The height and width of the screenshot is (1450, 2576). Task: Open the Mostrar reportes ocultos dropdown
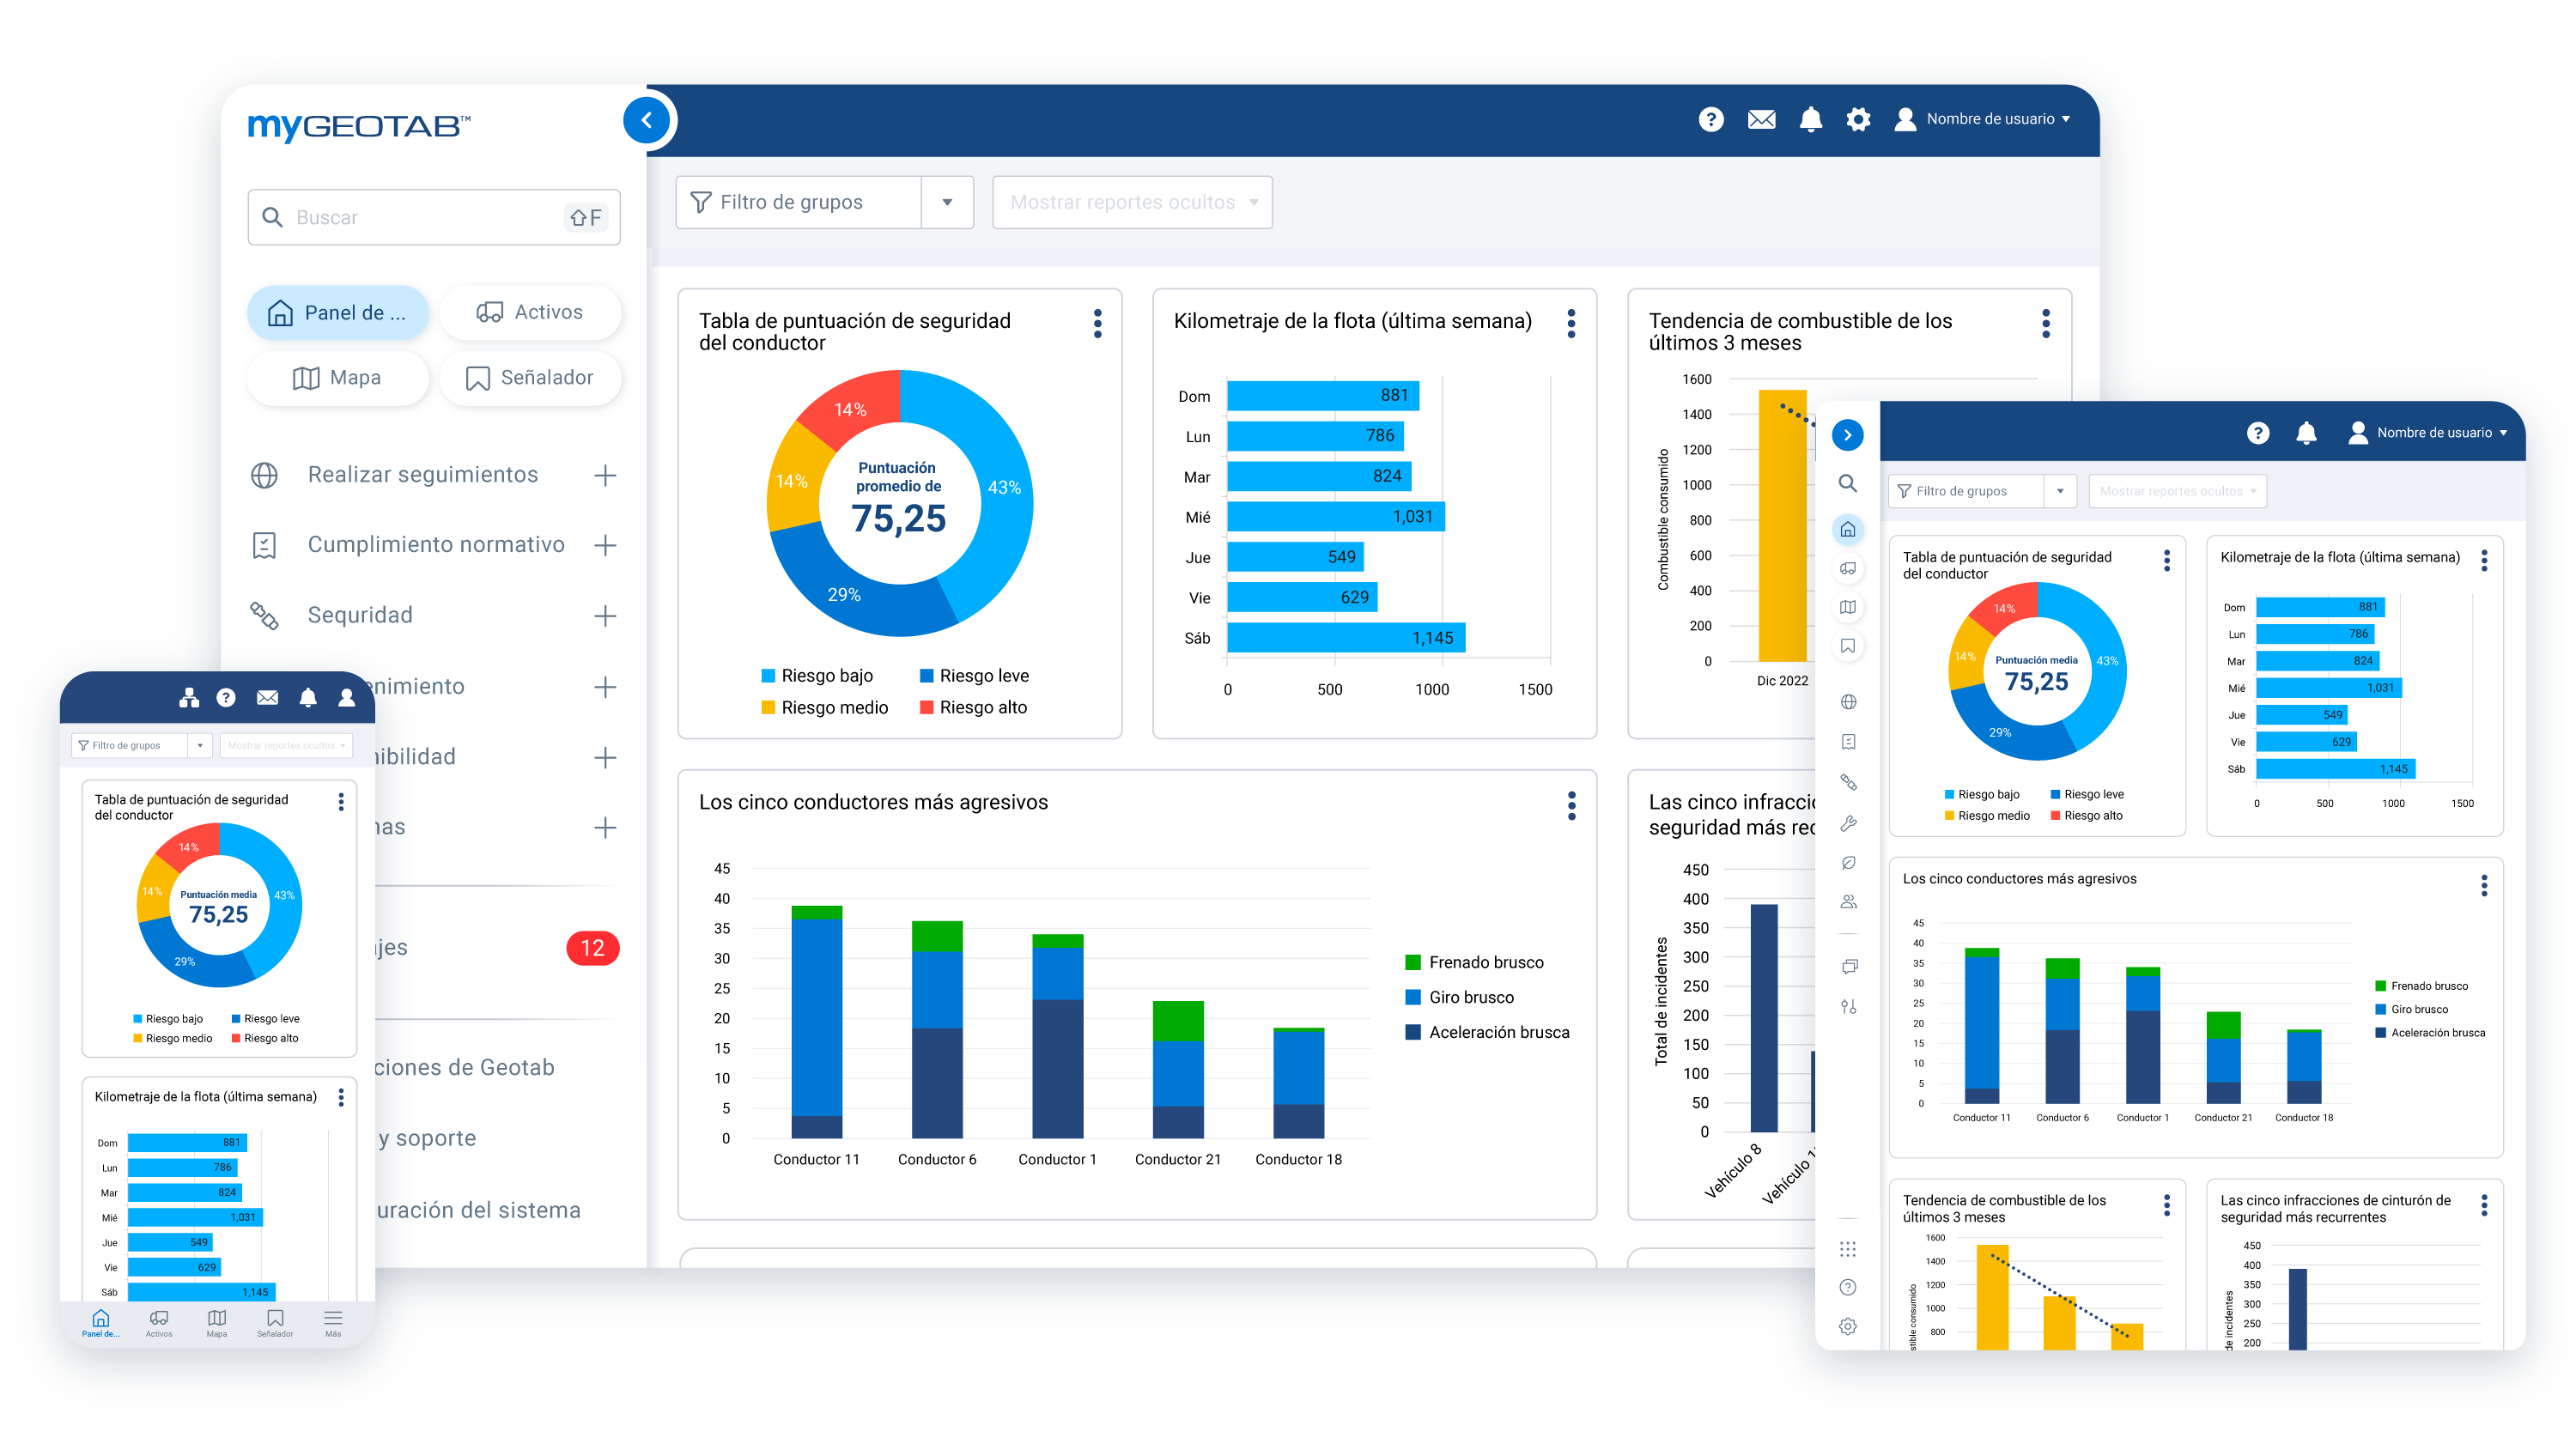pos(1131,201)
